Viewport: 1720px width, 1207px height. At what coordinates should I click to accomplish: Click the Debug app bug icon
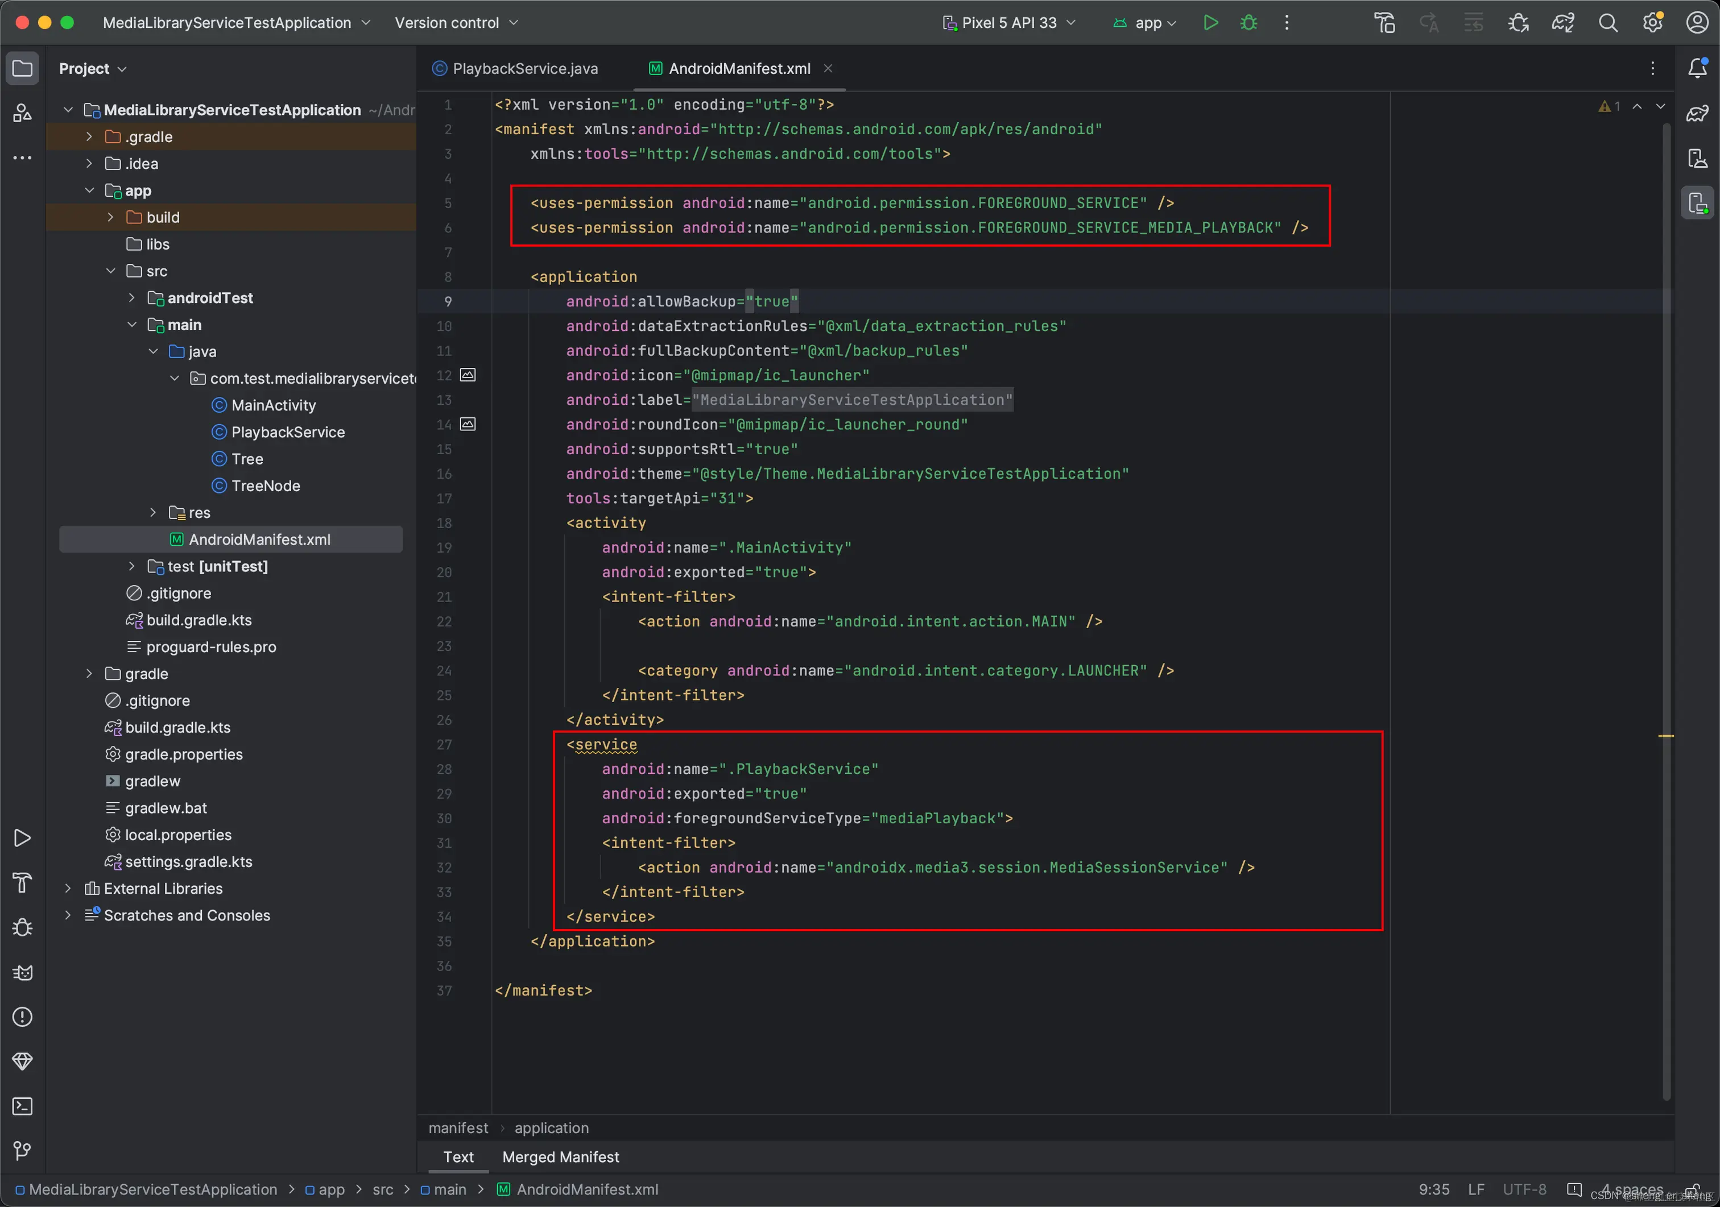tap(1248, 23)
